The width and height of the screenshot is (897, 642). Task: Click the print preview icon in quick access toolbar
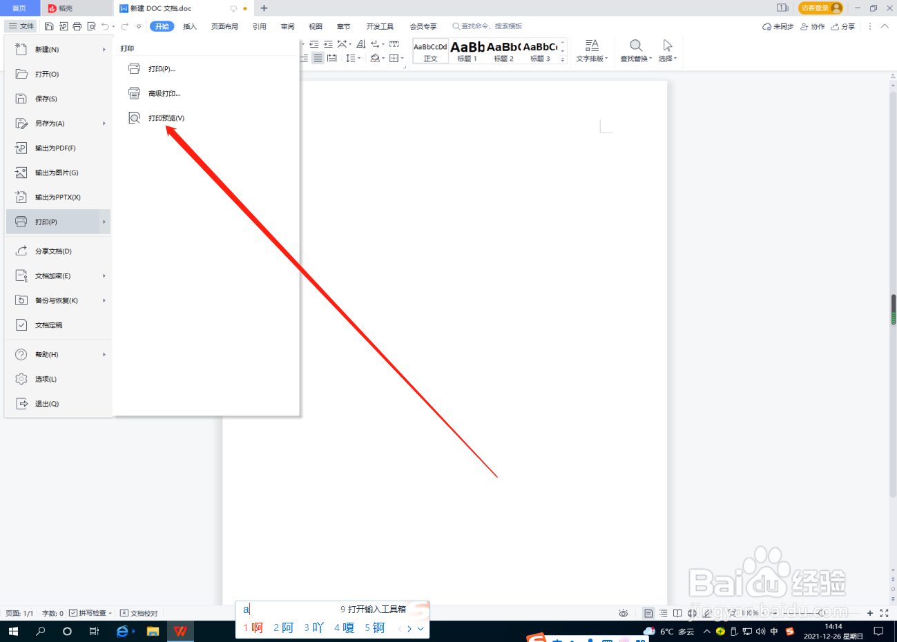tap(91, 26)
